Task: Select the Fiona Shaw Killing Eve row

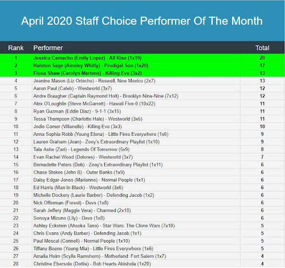Action: [142, 73]
